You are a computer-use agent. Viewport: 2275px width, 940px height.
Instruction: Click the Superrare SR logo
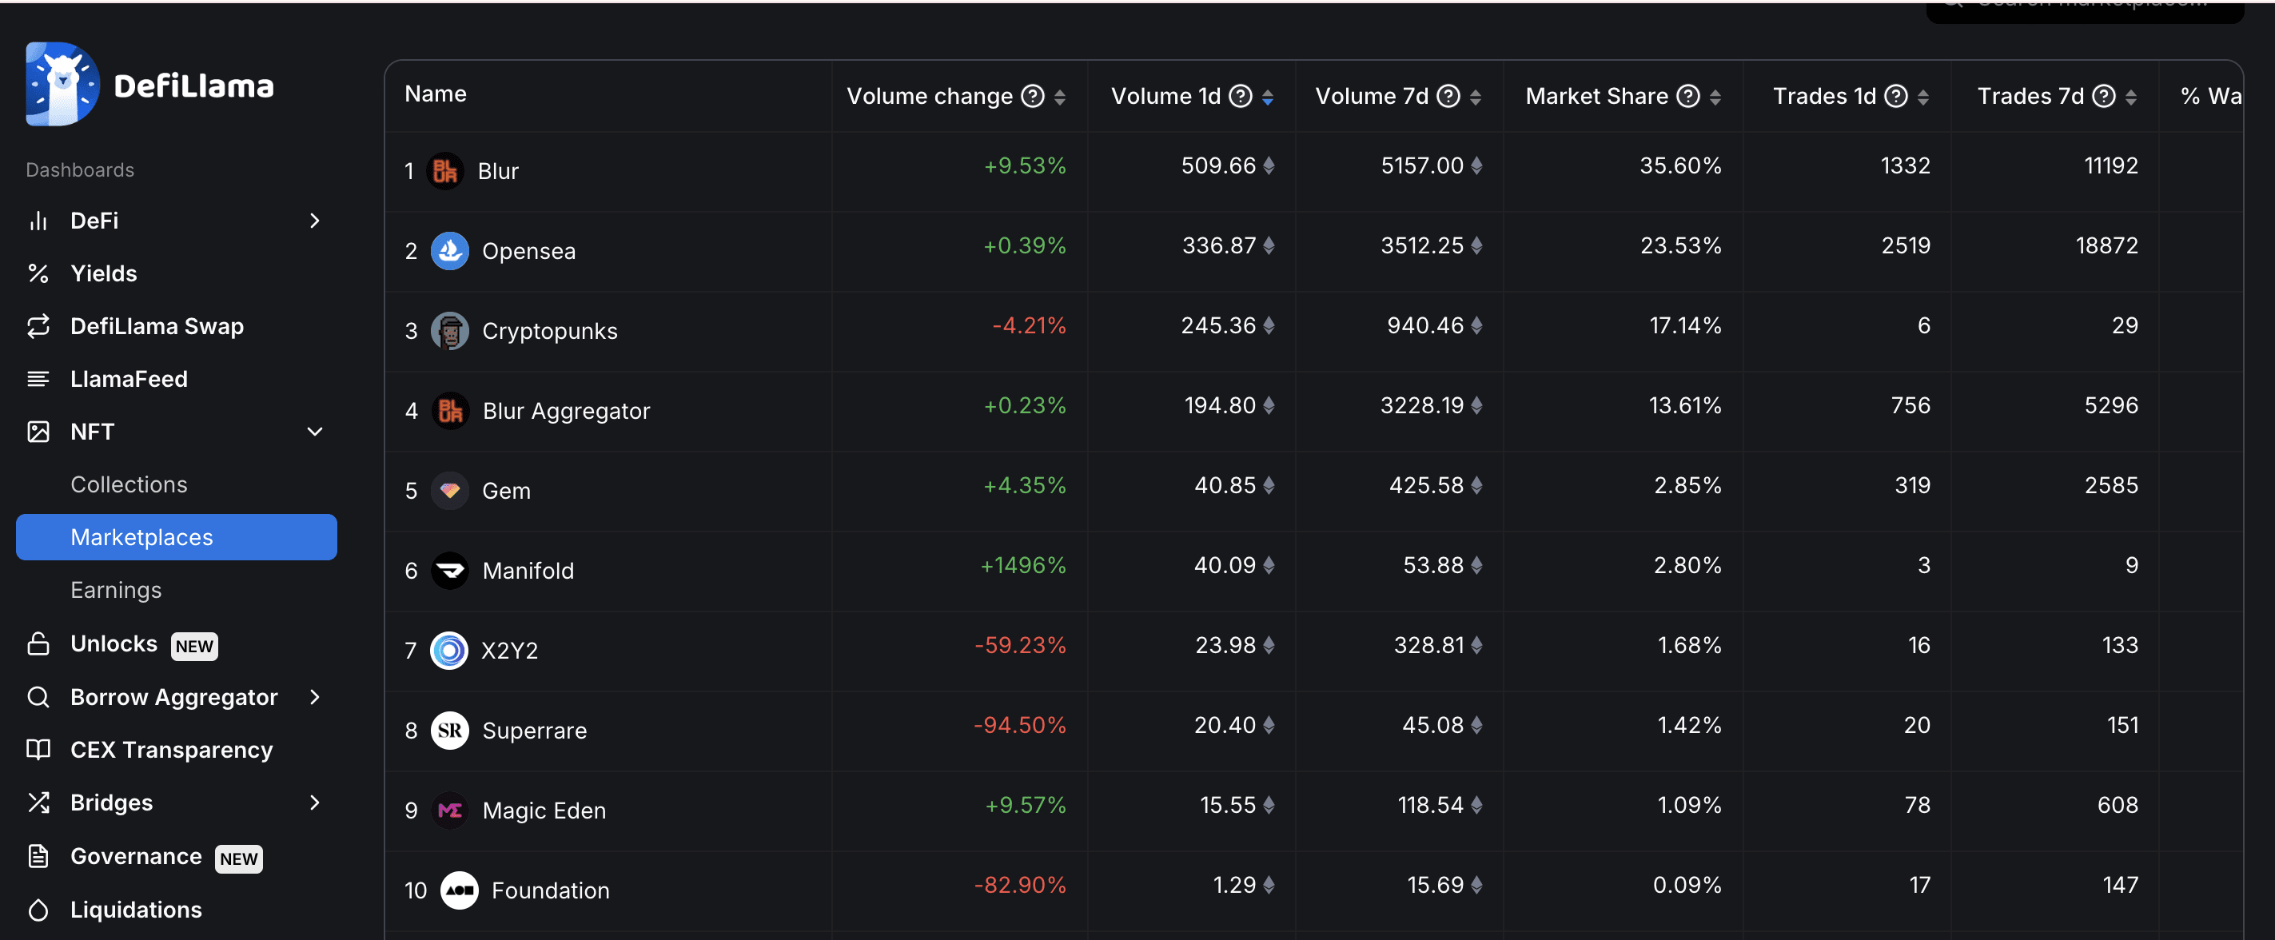click(449, 731)
